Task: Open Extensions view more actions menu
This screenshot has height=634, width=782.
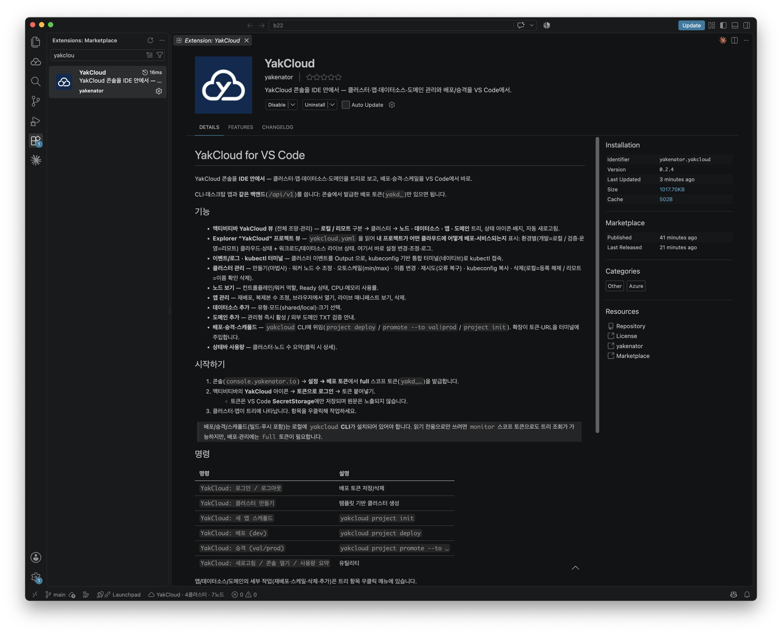Action: [x=162, y=40]
